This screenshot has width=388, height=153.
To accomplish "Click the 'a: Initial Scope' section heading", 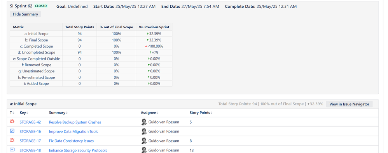I will point(23,104).
